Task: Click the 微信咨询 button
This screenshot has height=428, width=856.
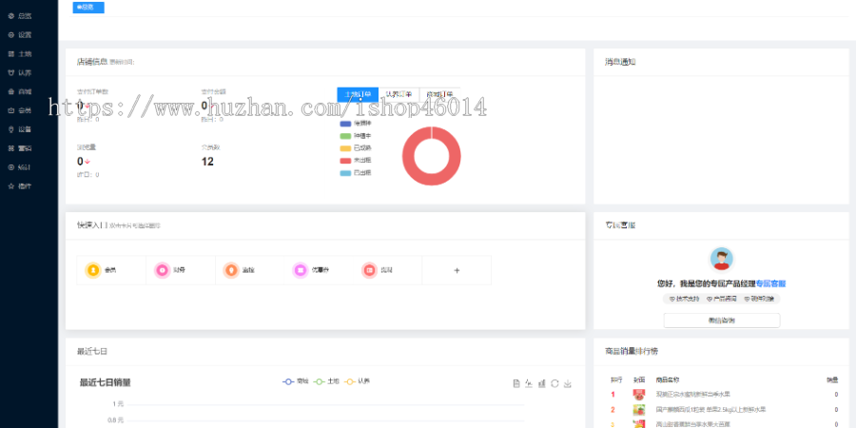Action: (722, 321)
